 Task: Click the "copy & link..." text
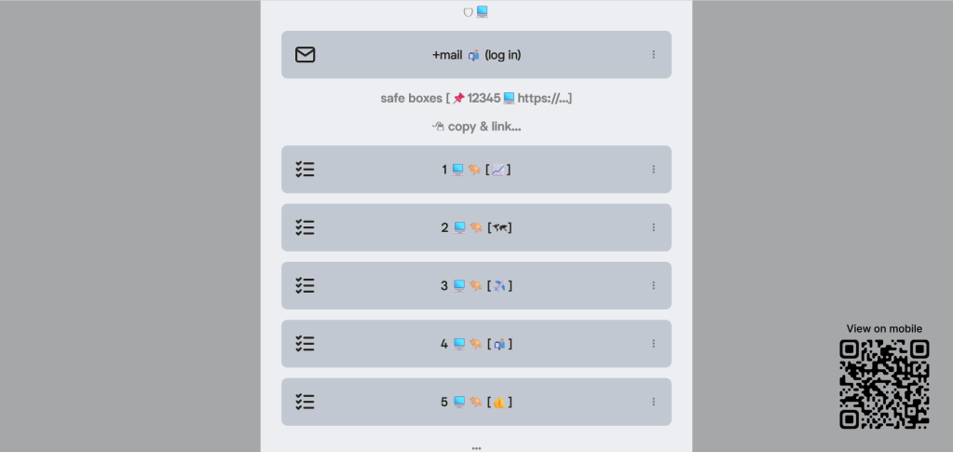476,127
